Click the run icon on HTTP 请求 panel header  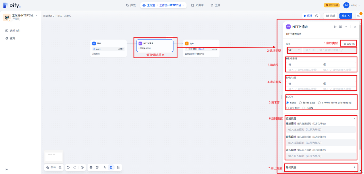pyautogui.click(x=335, y=26)
